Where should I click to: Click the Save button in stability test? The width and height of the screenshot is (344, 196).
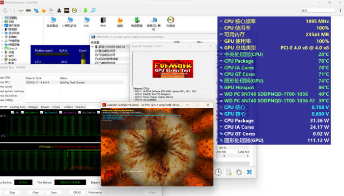(54, 193)
